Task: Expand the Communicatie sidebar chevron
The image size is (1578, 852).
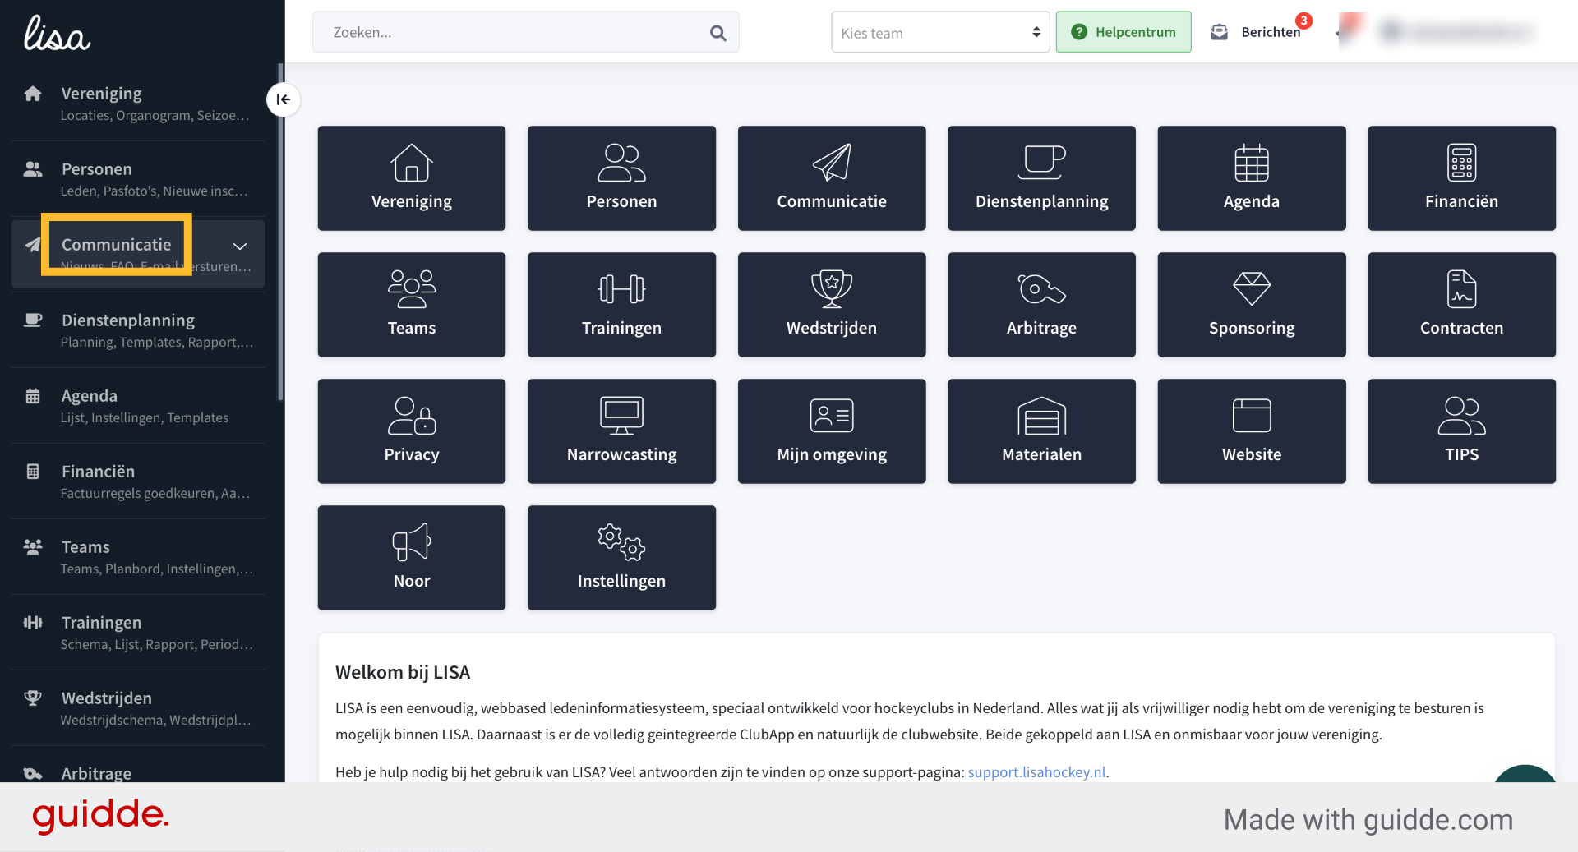Action: (x=240, y=246)
